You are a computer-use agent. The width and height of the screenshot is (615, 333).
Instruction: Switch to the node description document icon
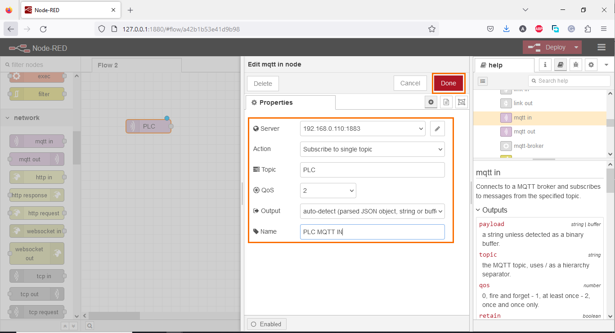pos(446,102)
